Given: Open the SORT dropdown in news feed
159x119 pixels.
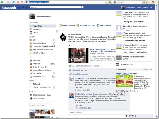Looking at the screenshot, I should (129, 30).
